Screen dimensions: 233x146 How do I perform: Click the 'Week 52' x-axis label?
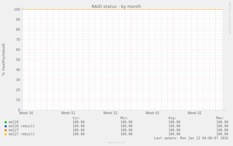[x=110, y=113]
